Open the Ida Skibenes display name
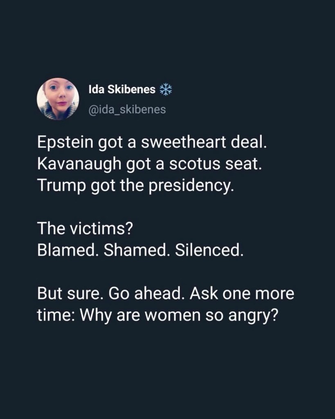 pos(122,90)
